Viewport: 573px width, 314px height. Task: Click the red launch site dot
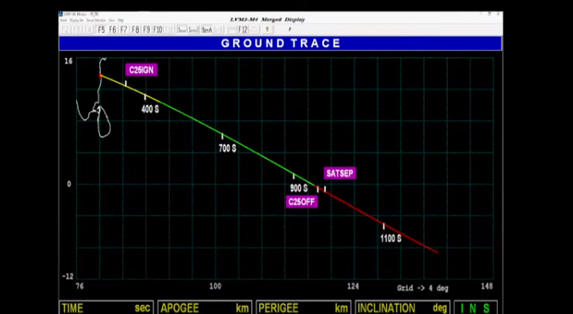[x=101, y=75]
